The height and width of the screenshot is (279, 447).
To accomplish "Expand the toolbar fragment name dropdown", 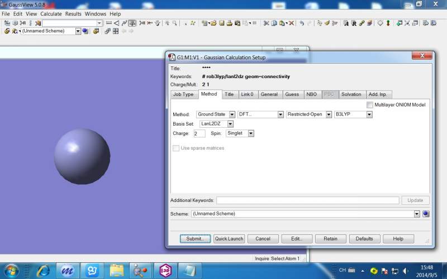I will (99, 23).
